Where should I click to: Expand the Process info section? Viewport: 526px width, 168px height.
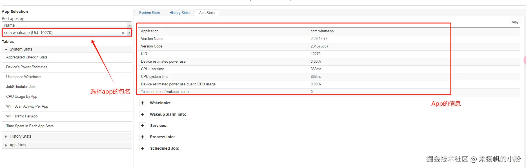point(143,137)
